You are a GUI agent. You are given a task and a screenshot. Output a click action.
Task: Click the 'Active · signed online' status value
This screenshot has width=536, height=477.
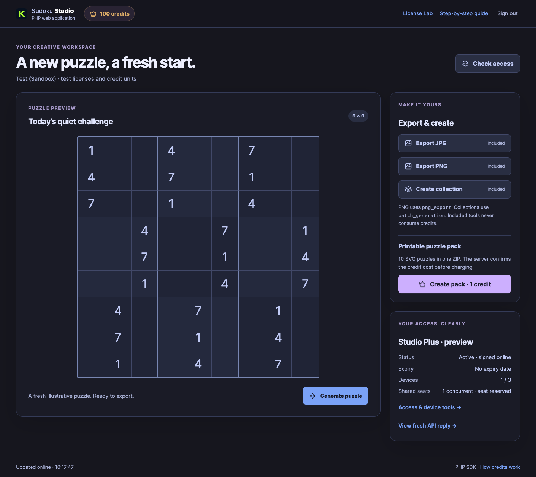coord(485,357)
